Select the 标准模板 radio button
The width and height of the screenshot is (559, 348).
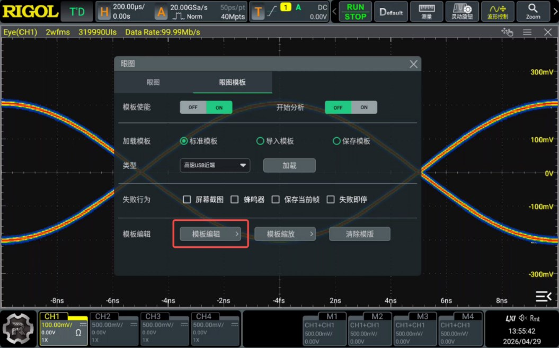(x=184, y=141)
